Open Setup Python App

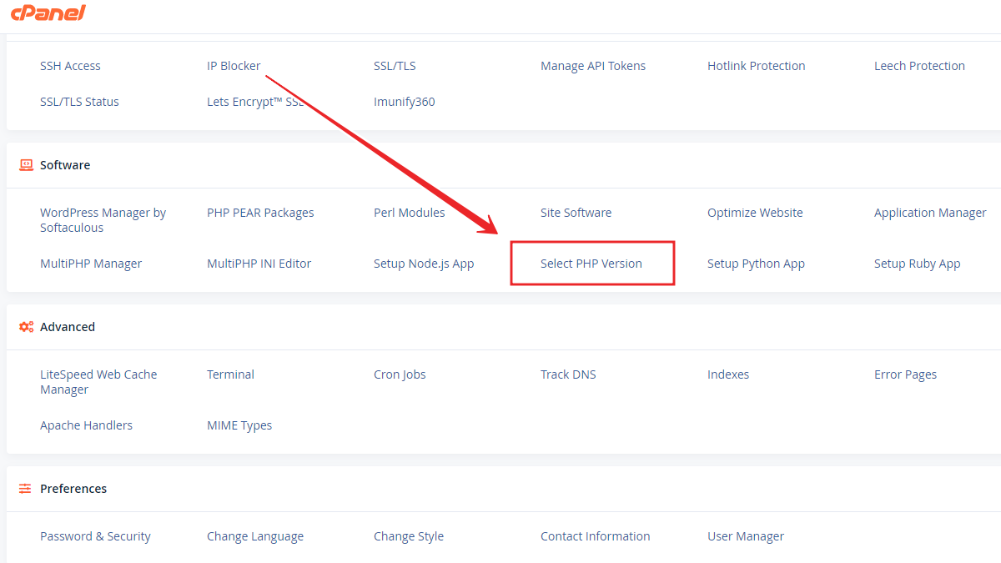[756, 263]
